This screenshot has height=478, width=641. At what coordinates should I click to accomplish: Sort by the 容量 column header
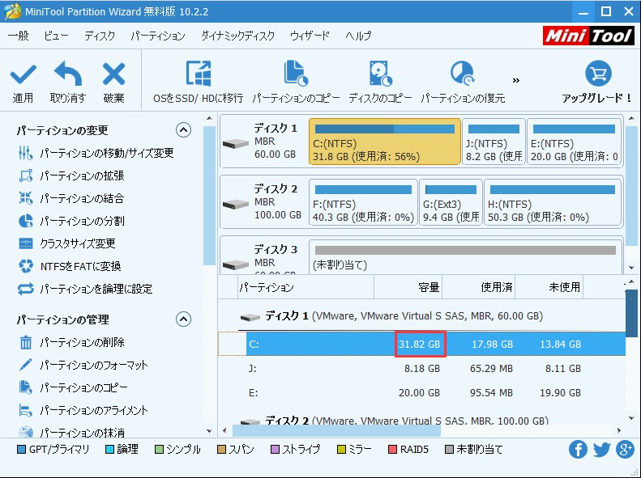tap(408, 287)
